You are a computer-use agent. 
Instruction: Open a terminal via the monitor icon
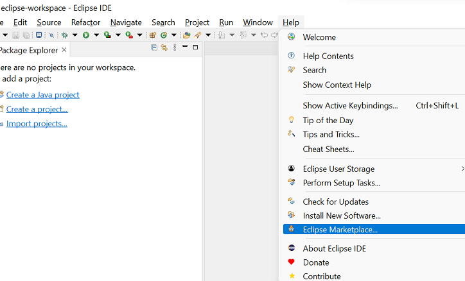pyautogui.click(x=39, y=35)
